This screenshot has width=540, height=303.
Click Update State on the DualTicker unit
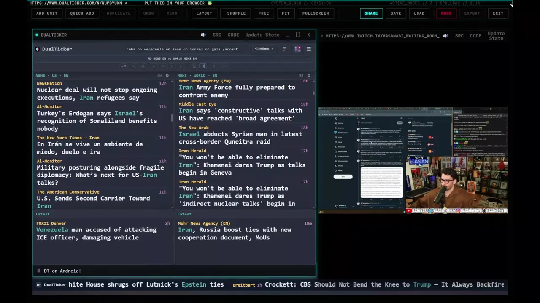click(262, 35)
